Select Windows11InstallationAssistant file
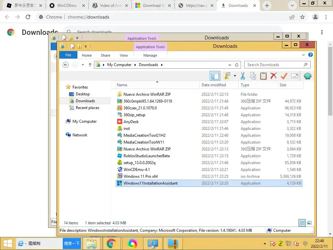Viewport: 333px width, 250px height. coord(209,183)
